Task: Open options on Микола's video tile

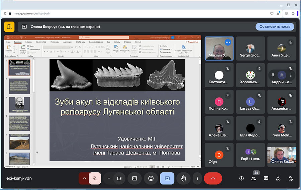Action: click(x=228, y=42)
